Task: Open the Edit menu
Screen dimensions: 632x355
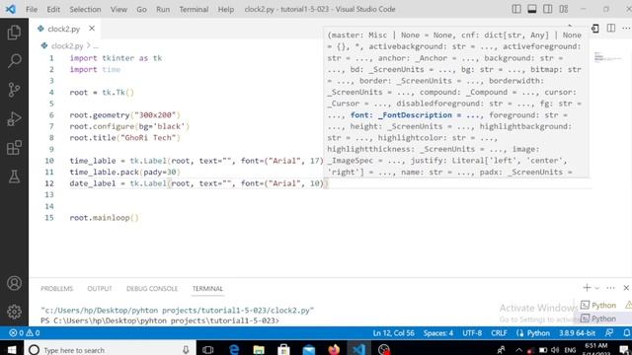Action: coord(53,9)
